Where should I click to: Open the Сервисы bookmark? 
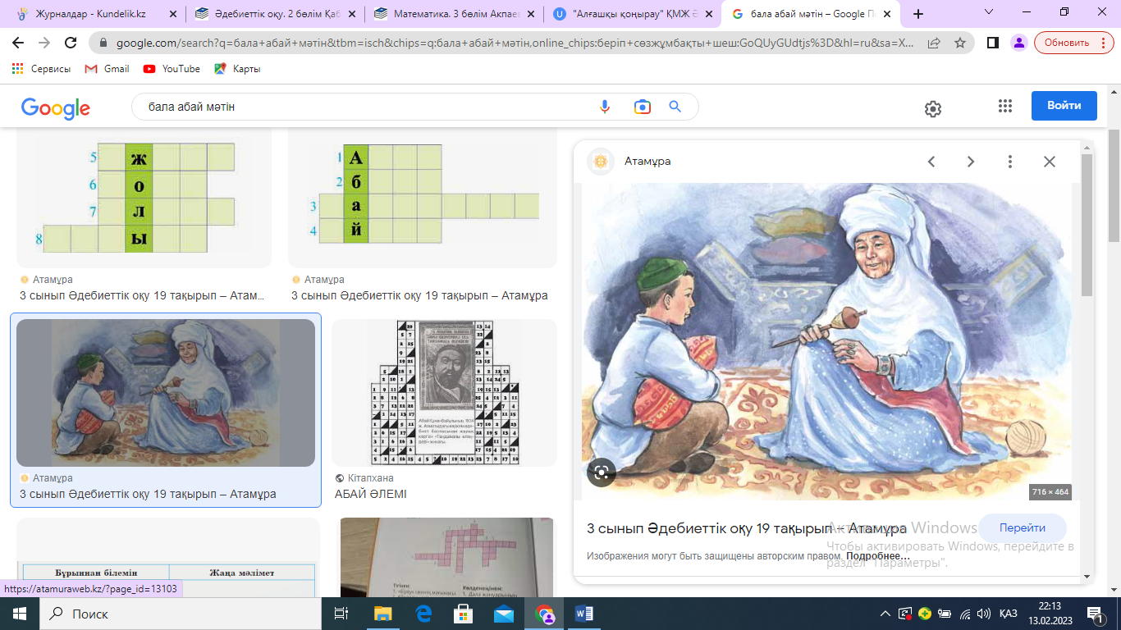[x=42, y=69]
